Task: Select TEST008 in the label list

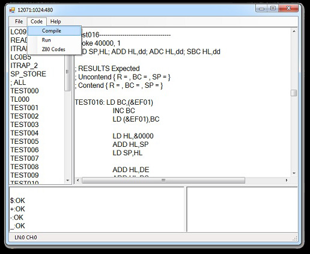Action: coord(25,167)
